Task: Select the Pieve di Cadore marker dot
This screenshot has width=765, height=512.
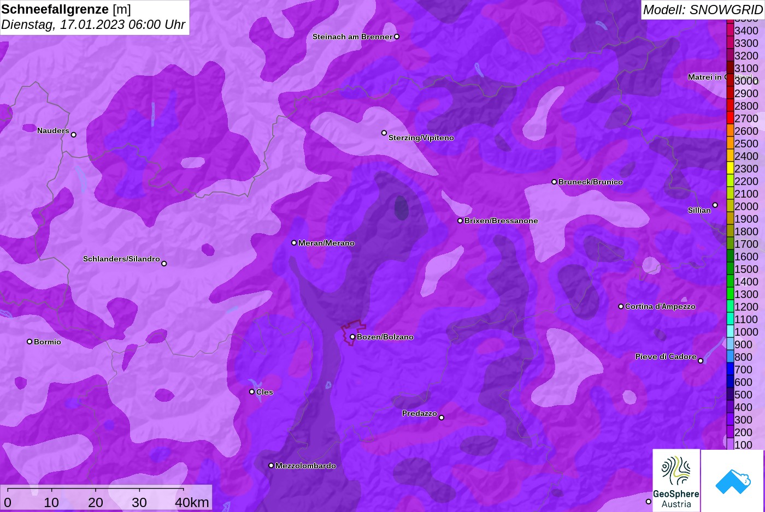Action: click(701, 361)
